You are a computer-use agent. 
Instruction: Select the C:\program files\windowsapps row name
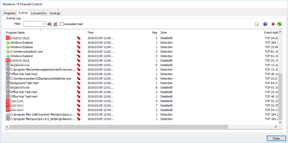43,70
